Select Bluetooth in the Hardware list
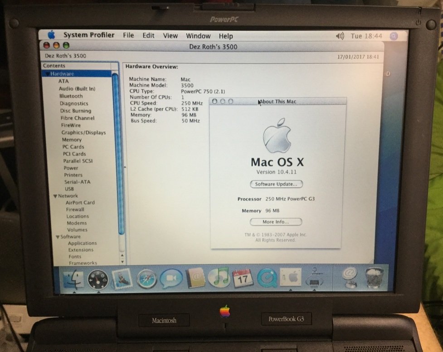443x352 pixels. tap(71, 96)
